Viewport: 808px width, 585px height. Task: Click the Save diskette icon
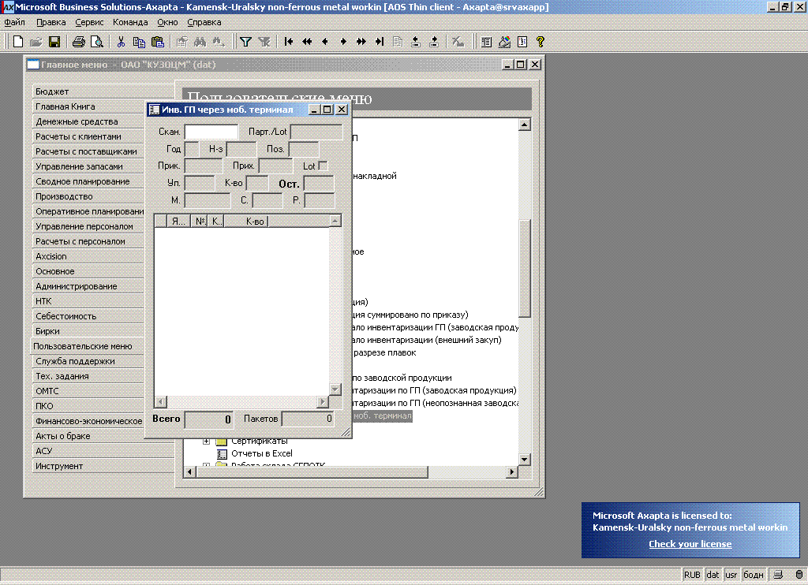pos(54,42)
